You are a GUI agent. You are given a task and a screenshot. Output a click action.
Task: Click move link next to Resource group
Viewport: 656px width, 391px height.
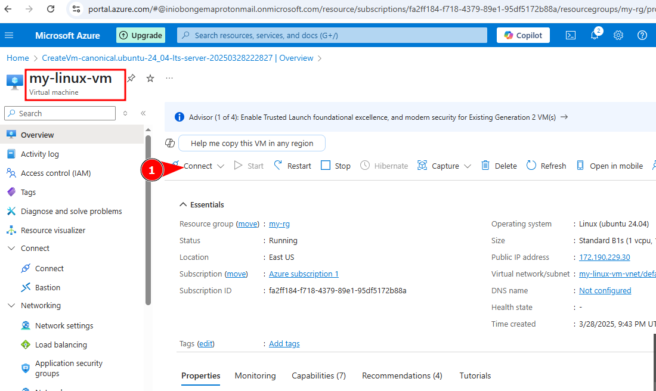pos(247,224)
